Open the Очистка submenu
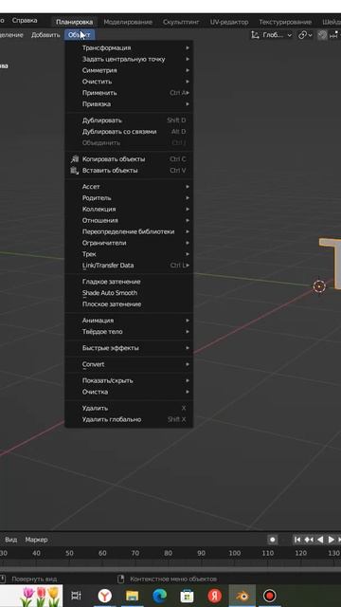The width and height of the screenshot is (341, 607). (x=129, y=392)
